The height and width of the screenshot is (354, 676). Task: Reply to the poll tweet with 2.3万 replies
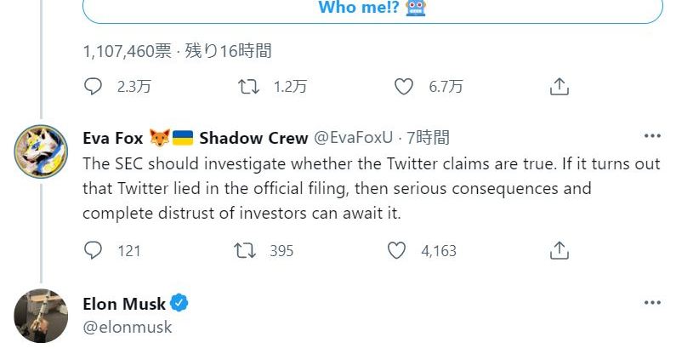(94, 87)
